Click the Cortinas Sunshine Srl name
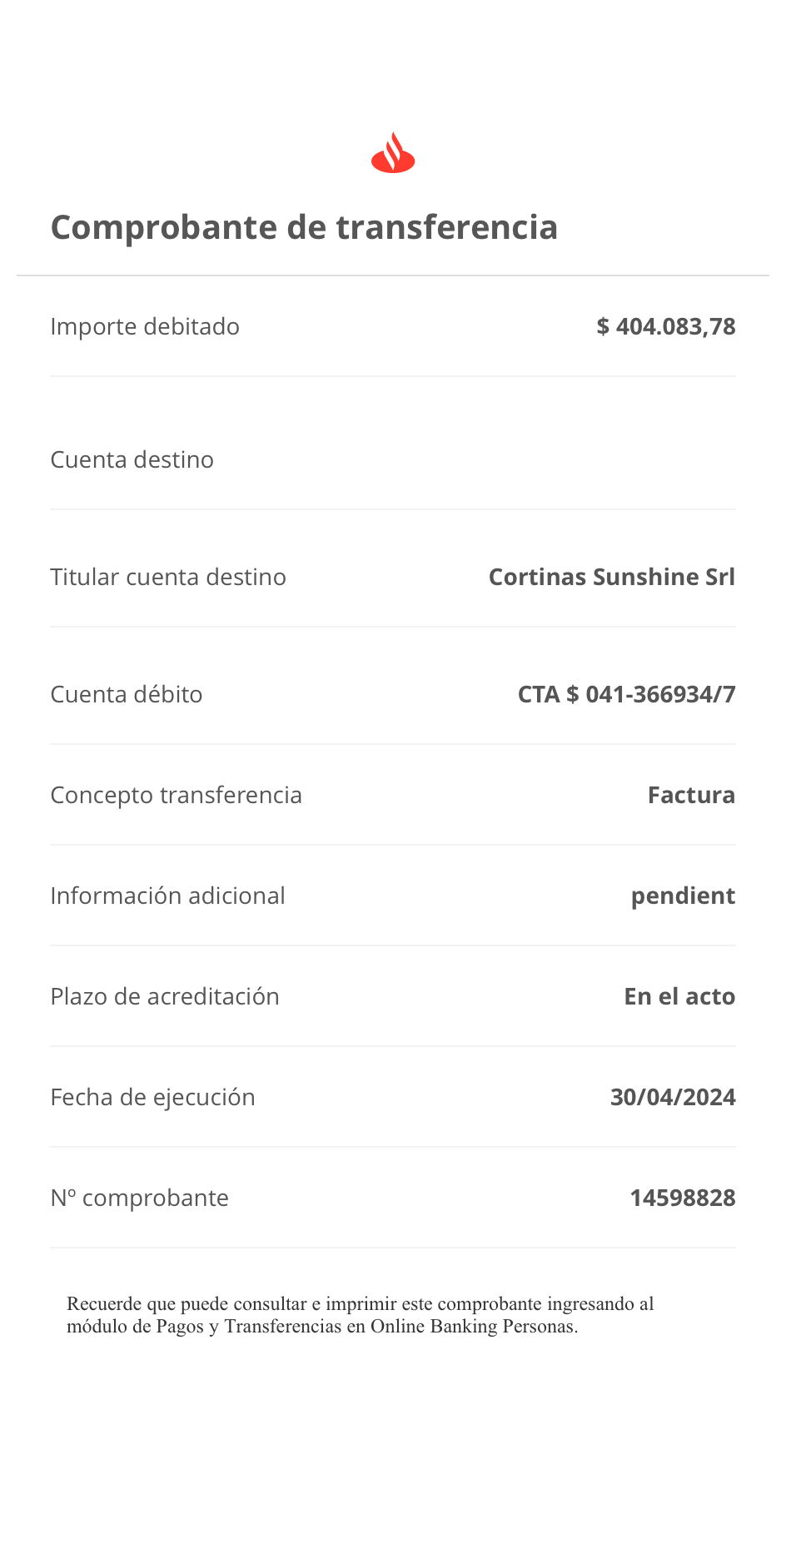Viewport: 786px width, 1563px height. coord(611,577)
